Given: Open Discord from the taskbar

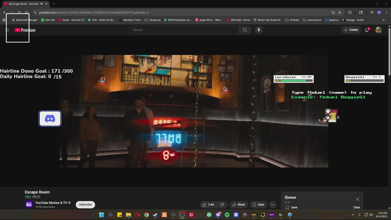Looking at the screenshot, I should point(218,215).
